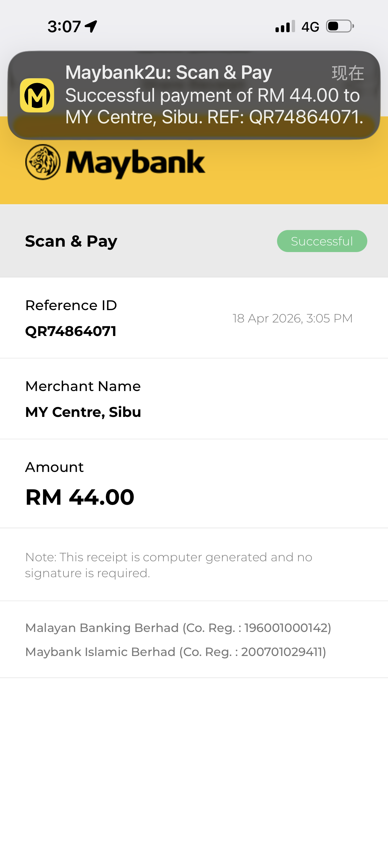Tap the Maybank Islamic Berhad registration line
388x841 pixels.
click(x=176, y=652)
